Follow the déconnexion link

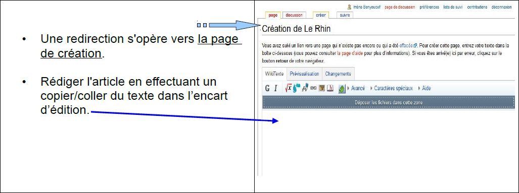click(x=501, y=7)
